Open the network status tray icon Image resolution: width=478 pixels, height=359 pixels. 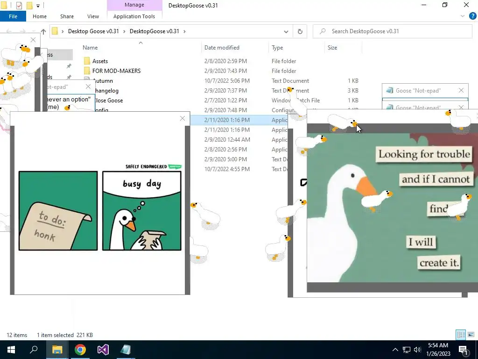(x=407, y=350)
